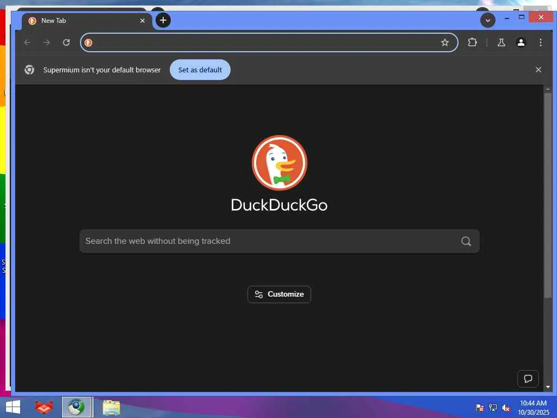Viewport: 557px width, 418px height.
Task: Click the scrollbar down arrow
Action: 548,387
